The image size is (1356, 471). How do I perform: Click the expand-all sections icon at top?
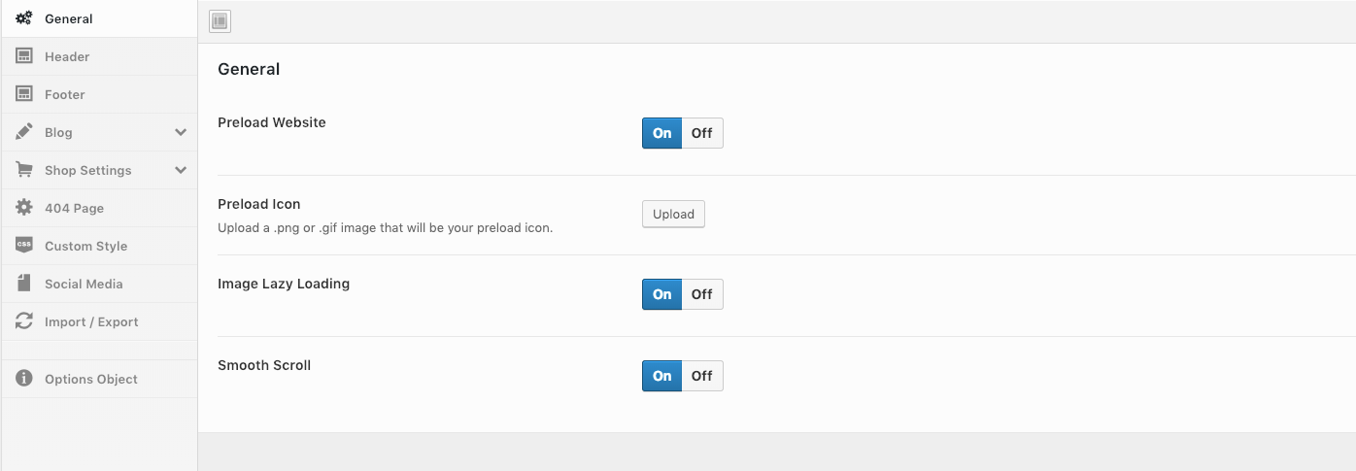[220, 21]
